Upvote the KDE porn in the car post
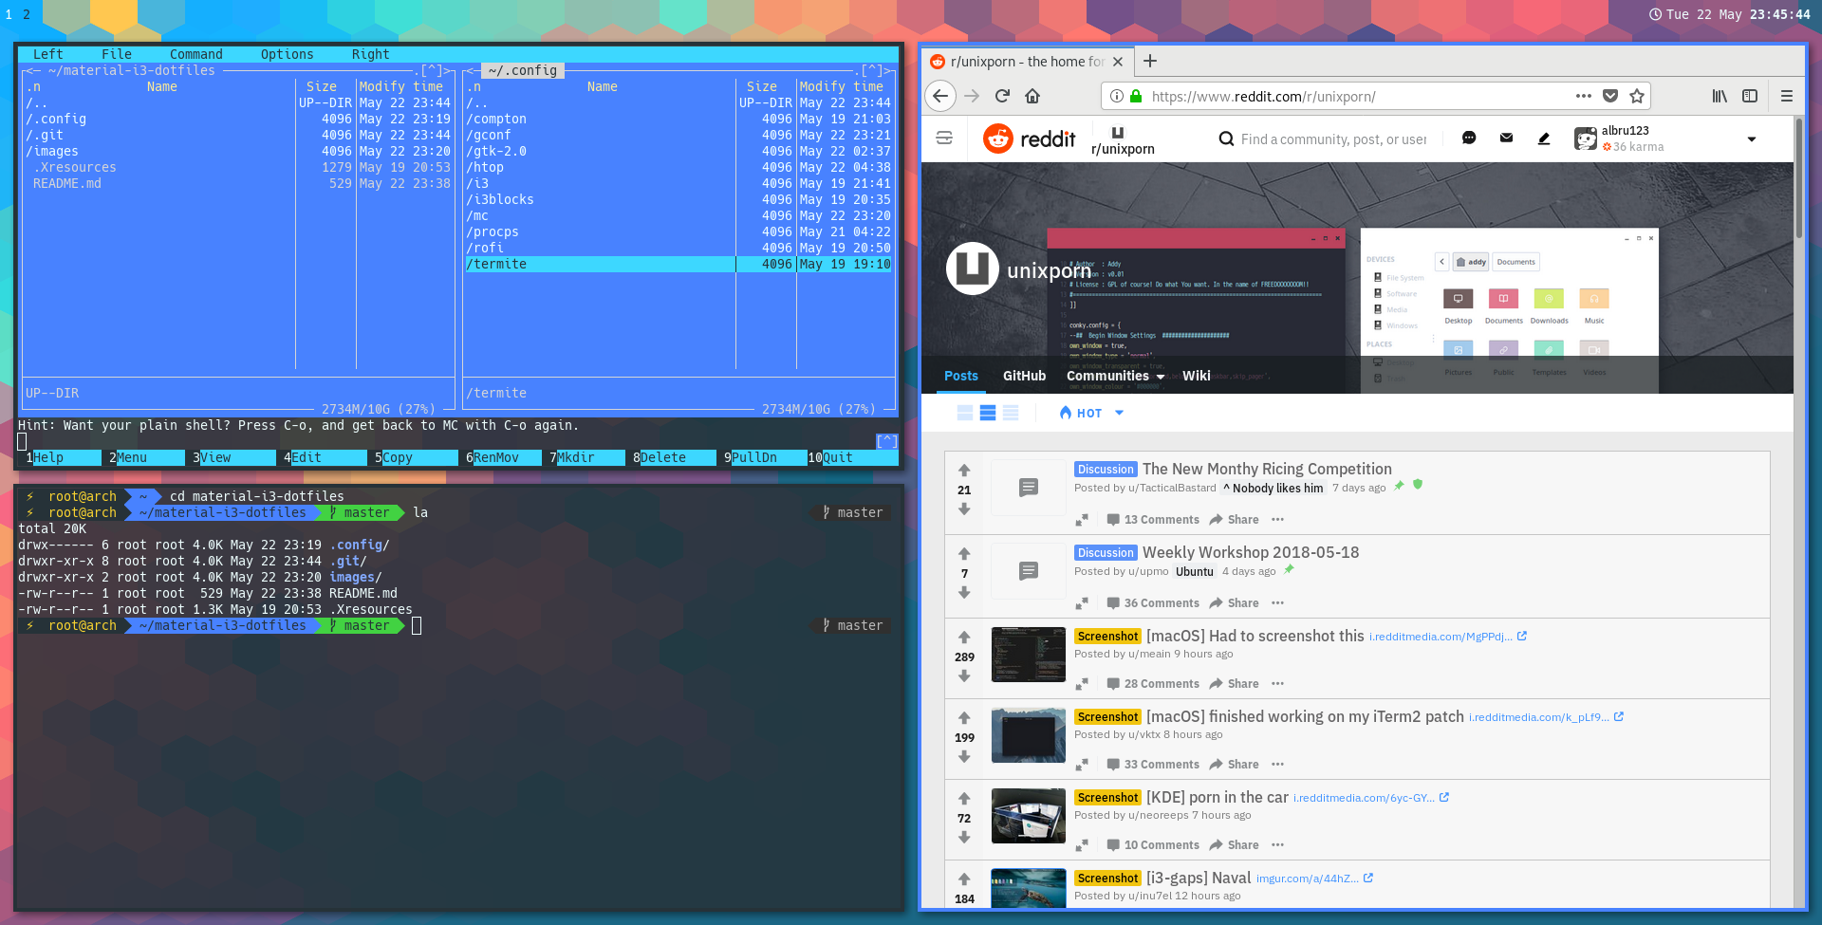Screen dimensions: 1822x925 [964, 798]
